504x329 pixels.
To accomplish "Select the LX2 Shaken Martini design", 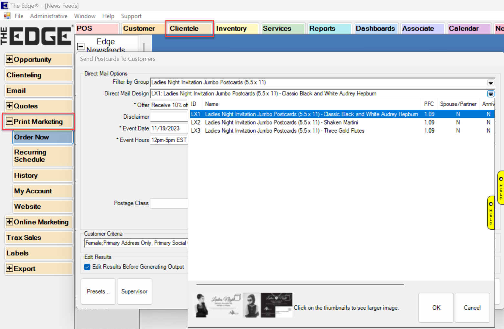I will [281, 123].
